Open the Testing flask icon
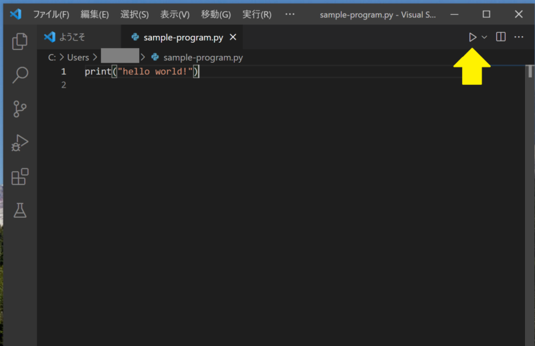This screenshot has height=346, width=535. [x=20, y=210]
